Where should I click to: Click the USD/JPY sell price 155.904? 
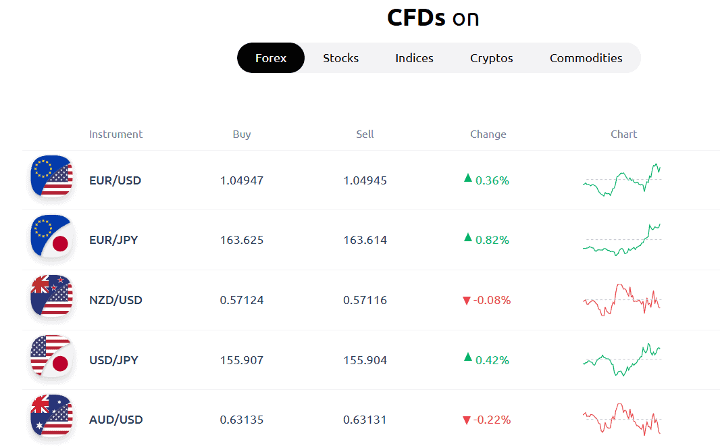365,360
